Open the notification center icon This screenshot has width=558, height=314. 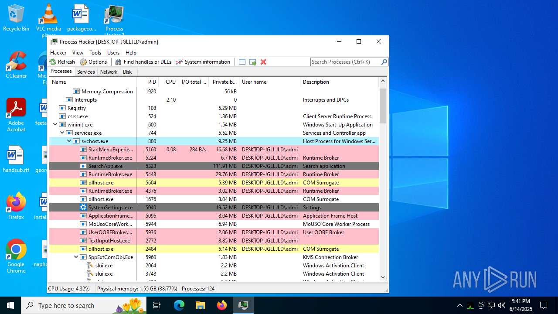coord(544,305)
